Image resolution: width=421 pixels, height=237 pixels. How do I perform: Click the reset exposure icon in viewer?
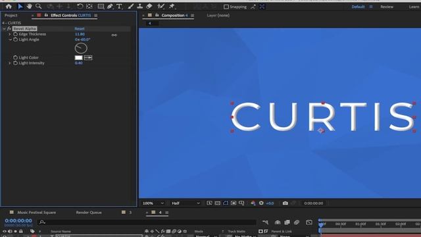click(x=261, y=203)
